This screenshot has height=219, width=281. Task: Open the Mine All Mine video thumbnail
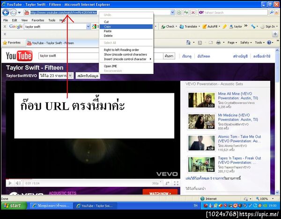(x=201, y=100)
